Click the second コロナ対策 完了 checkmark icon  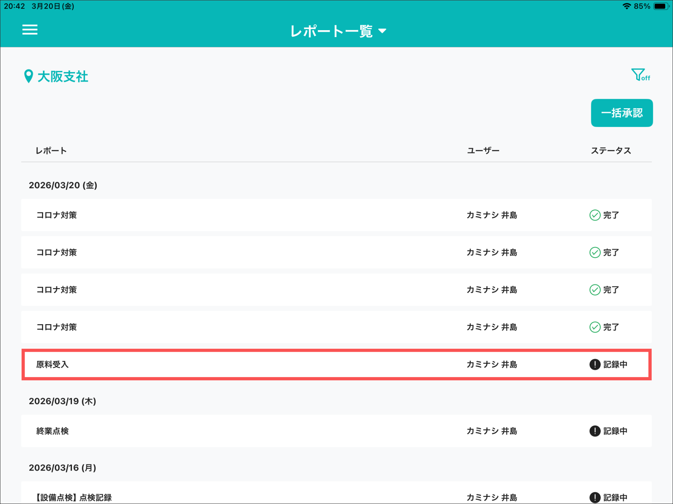coord(595,253)
